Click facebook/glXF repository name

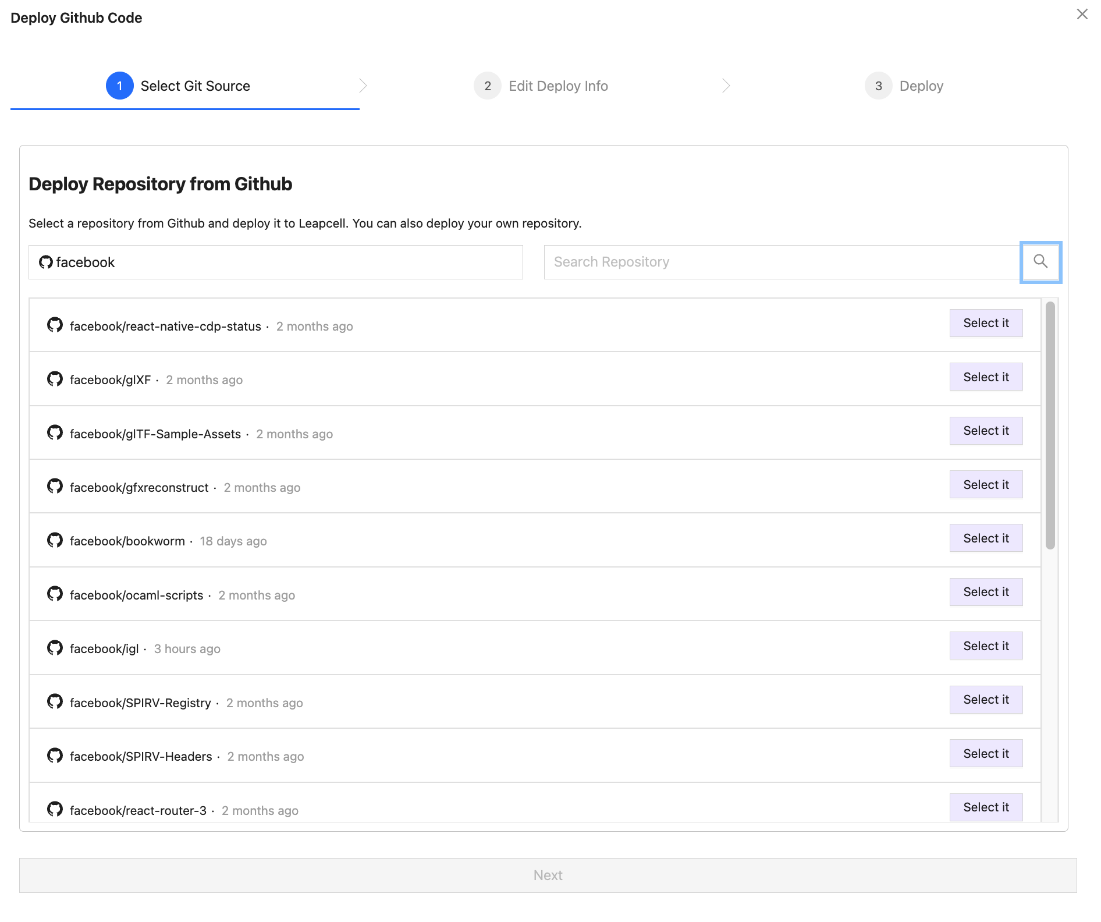pos(110,380)
